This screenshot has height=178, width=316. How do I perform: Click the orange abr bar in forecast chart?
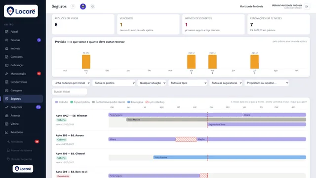click(x=191, y=62)
